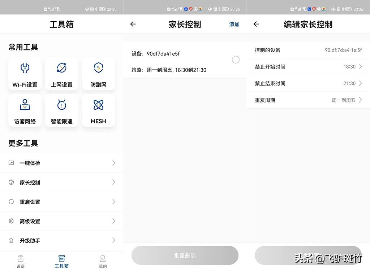Tap the 禁止开始时间 label
Image resolution: width=370 pixels, height=271 pixels.
(270, 67)
